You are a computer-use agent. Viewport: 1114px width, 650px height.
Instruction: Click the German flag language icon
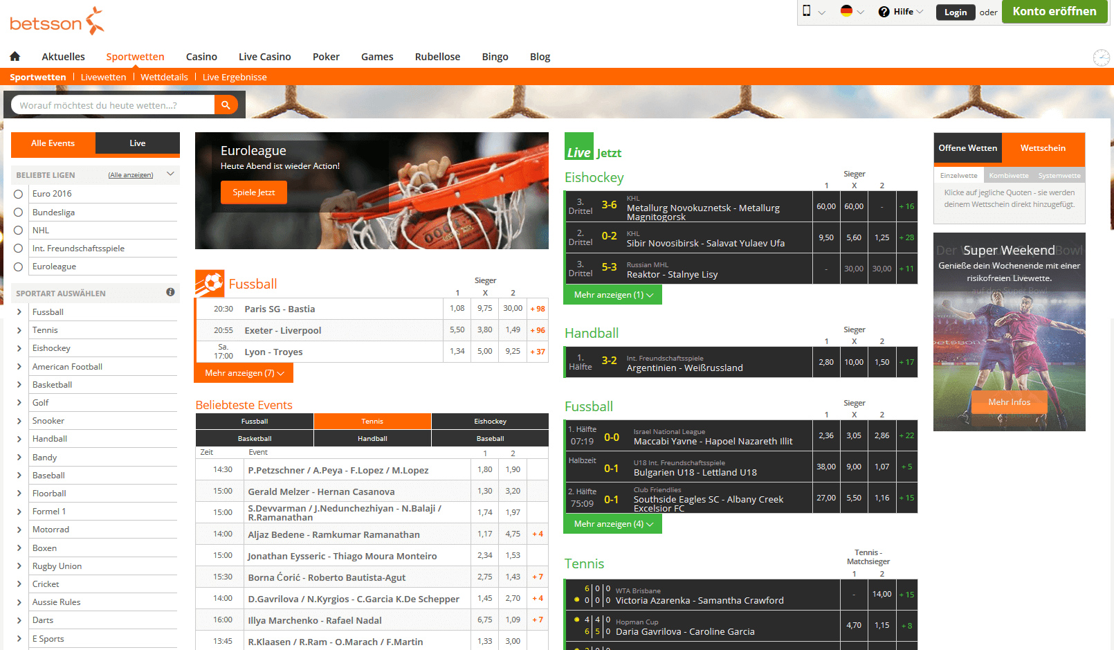tap(846, 11)
